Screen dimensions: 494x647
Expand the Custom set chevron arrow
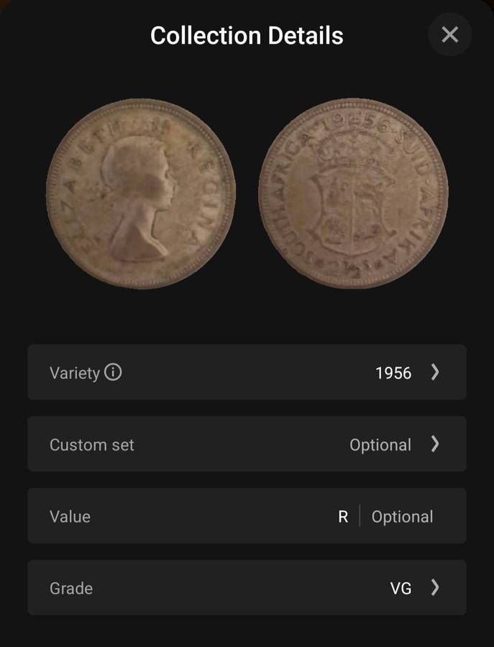[434, 444]
